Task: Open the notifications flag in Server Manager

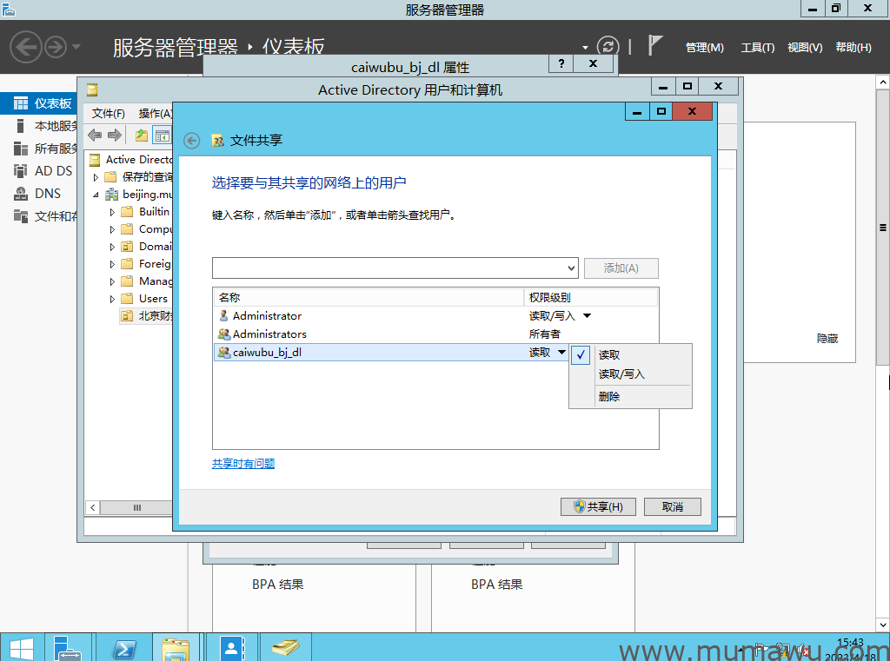Action: pos(655,46)
